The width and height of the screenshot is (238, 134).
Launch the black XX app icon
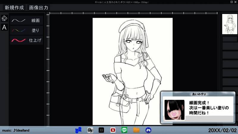(101, 130)
